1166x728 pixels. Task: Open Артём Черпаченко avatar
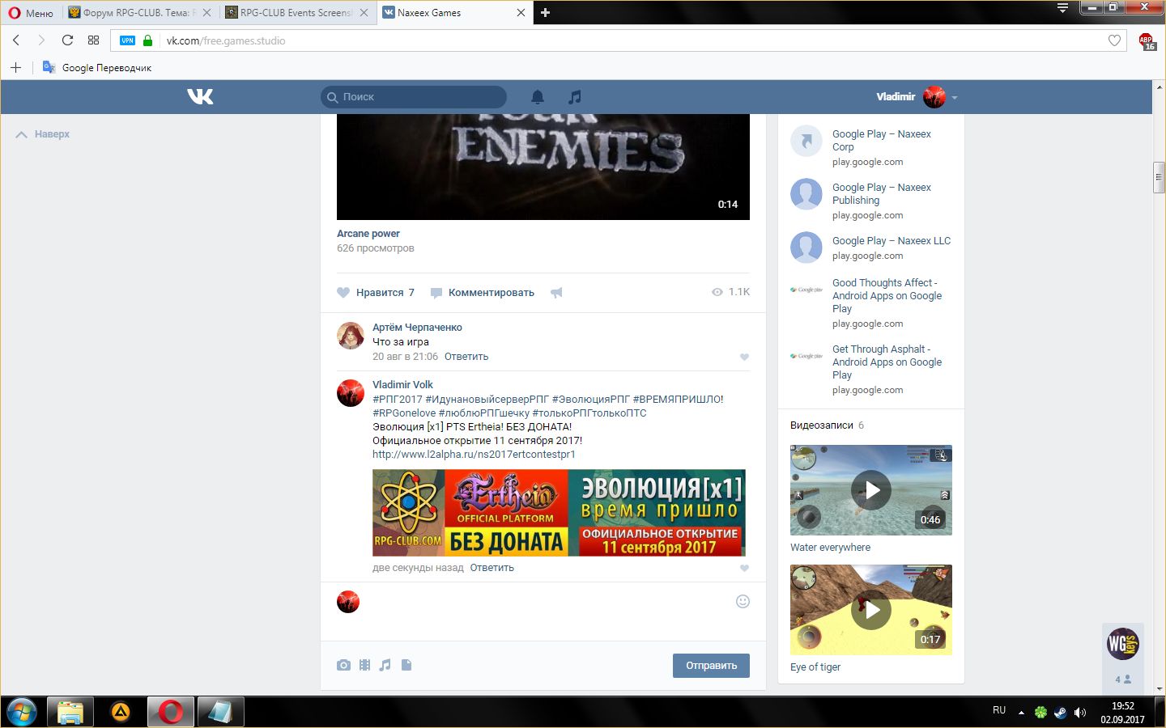[351, 335]
